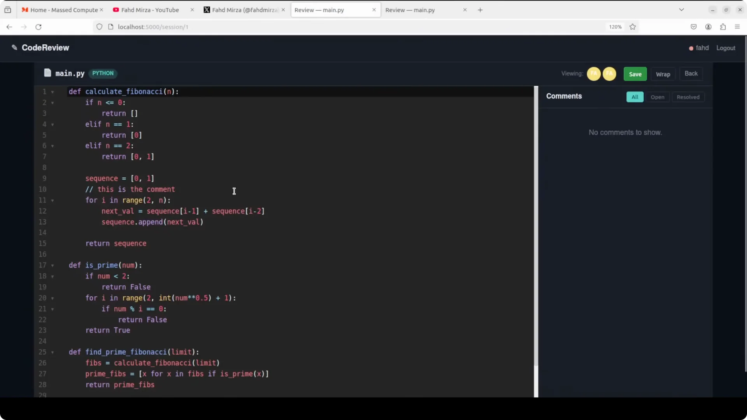Image resolution: width=747 pixels, height=420 pixels.
Task: Filter comments by Open
Action: [x=658, y=97]
